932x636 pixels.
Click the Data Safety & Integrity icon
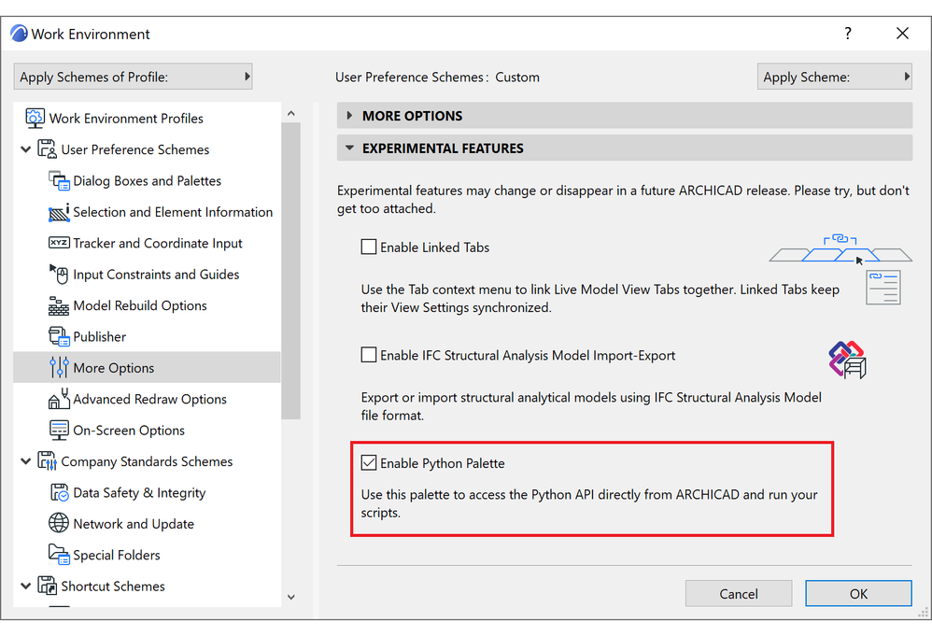(x=59, y=492)
